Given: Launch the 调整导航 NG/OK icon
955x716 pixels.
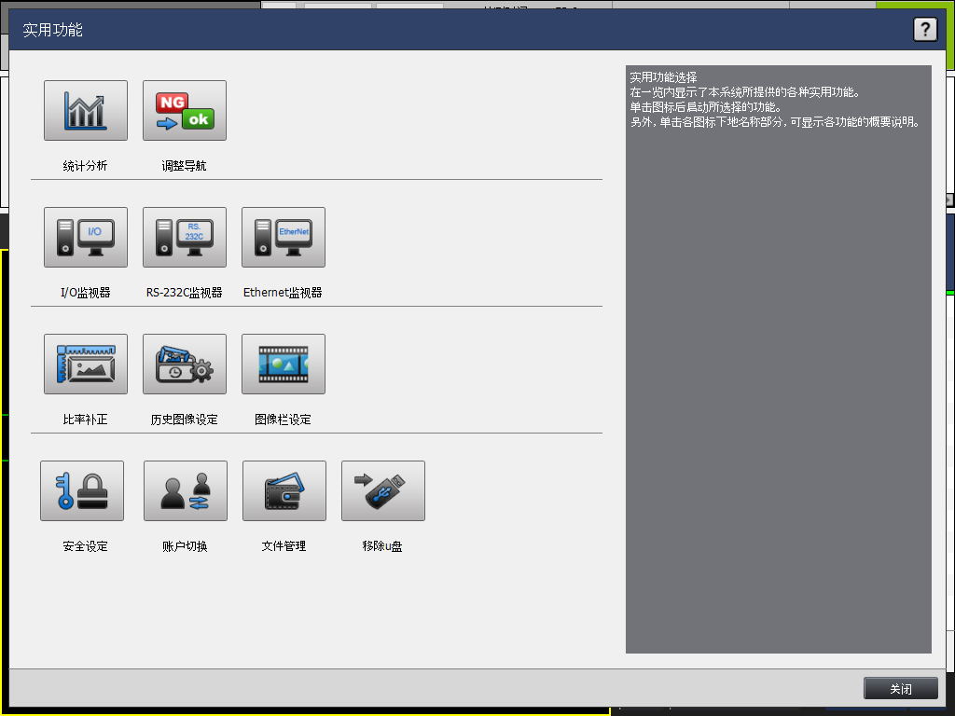Looking at the screenshot, I should 185,111.
